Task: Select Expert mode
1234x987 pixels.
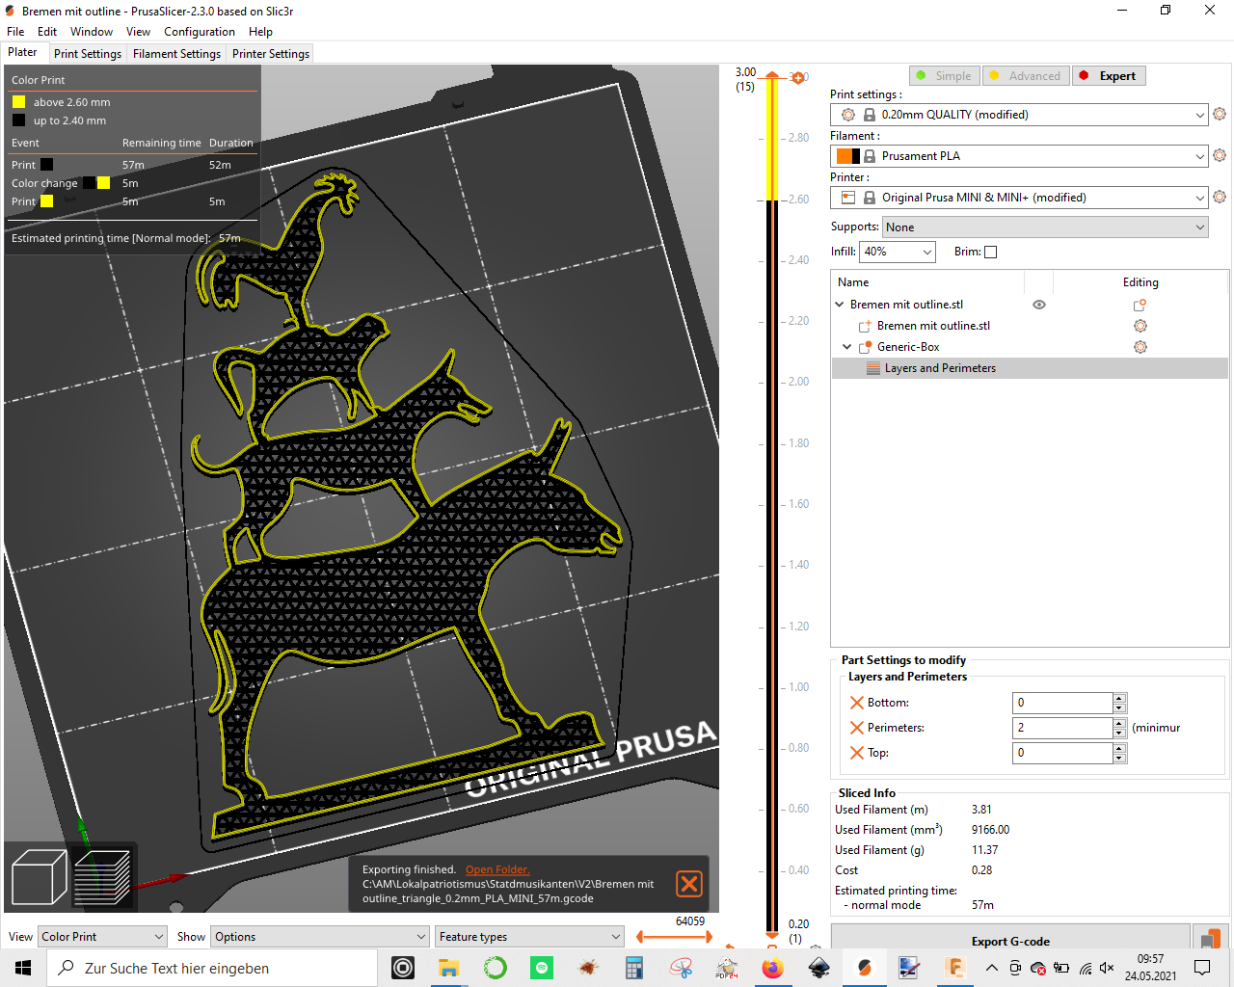Action: tap(1108, 76)
